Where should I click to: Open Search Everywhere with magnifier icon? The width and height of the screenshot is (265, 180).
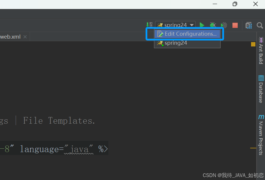point(259,25)
